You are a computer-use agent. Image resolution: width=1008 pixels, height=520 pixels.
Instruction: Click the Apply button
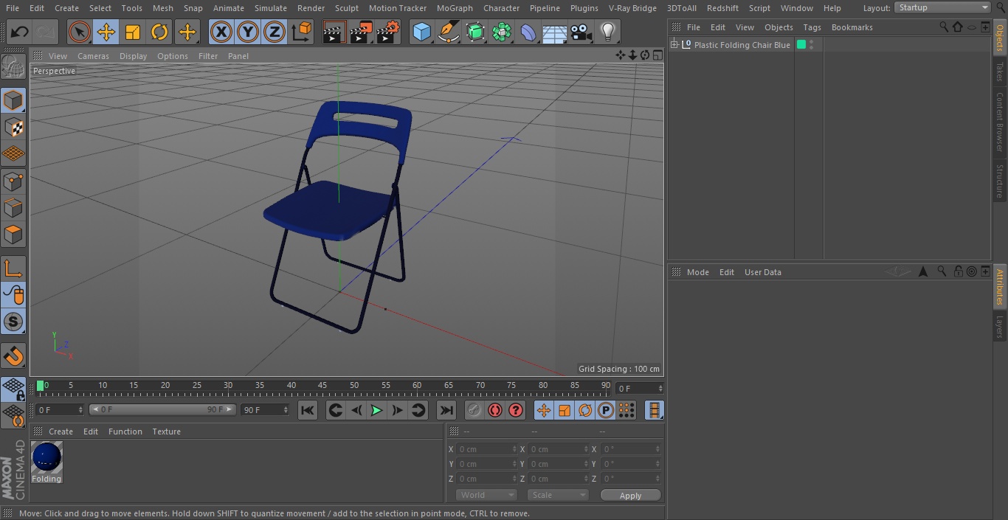pyautogui.click(x=630, y=496)
